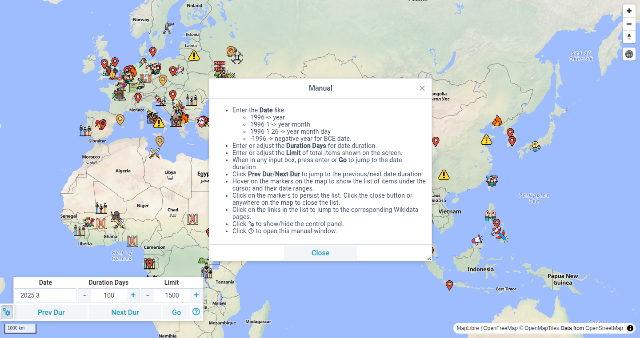Jump to next duration with Next Dur
Screen dimensions: 640x338
click(x=125, y=312)
